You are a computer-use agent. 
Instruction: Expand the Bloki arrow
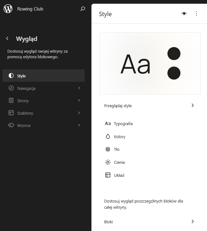click(192, 221)
